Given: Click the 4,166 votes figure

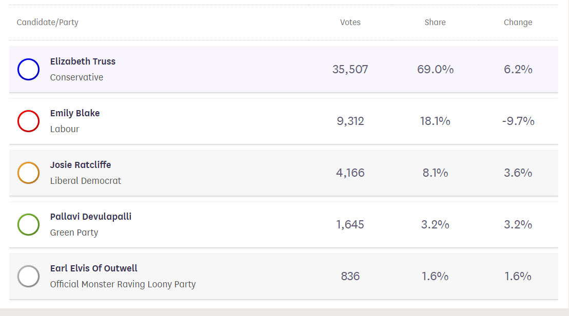Looking at the screenshot, I should tap(350, 173).
